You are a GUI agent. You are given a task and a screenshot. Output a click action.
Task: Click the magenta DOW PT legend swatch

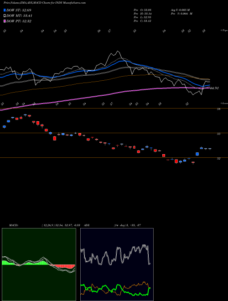click(5, 21)
